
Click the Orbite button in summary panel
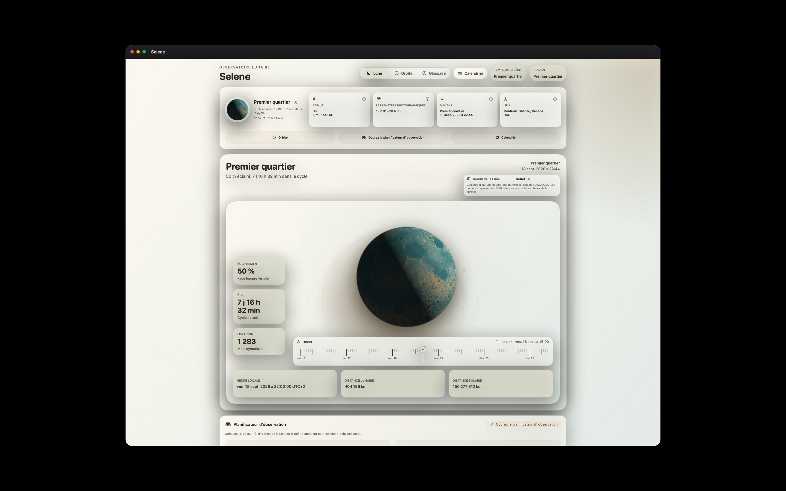point(280,137)
